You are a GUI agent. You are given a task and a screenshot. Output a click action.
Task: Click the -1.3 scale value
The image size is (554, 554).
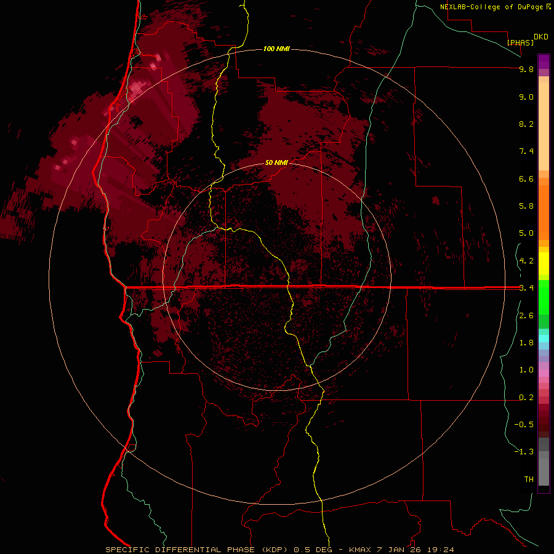click(x=524, y=452)
